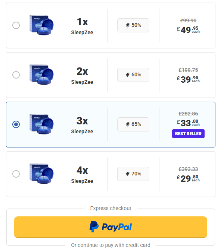Click the 2x SleepZee product image
The width and height of the screenshot is (224, 251).
[x=41, y=74]
